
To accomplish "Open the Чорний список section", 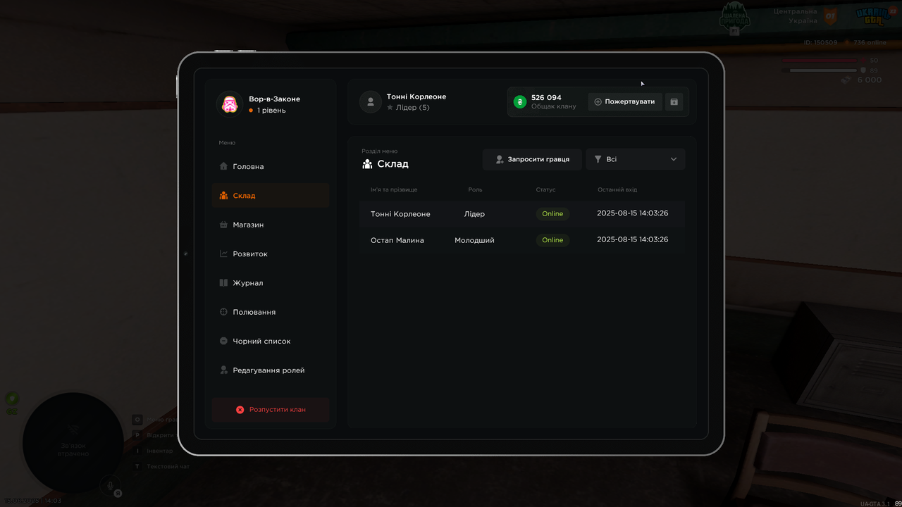I will (271, 341).
